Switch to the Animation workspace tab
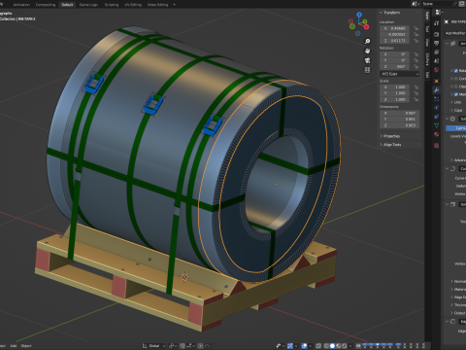Image resolution: width=466 pixels, height=350 pixels. pyautogui.click(x=21, y=5)
